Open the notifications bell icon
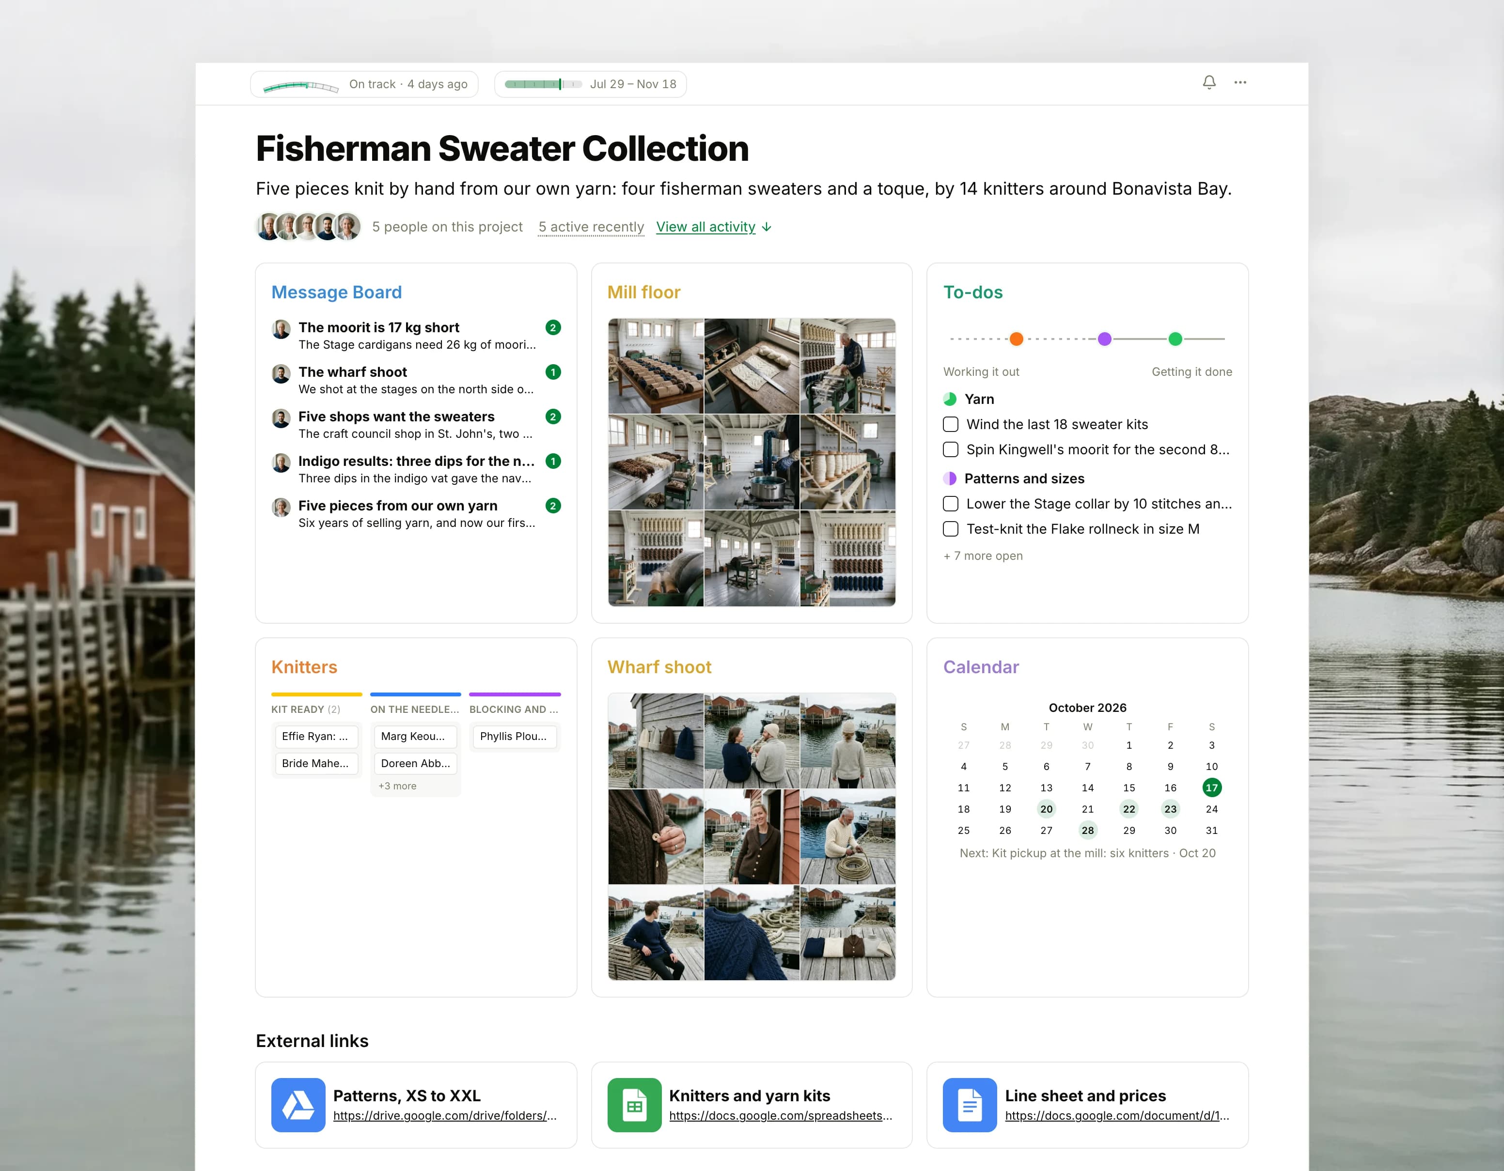 click(1209, 83)
